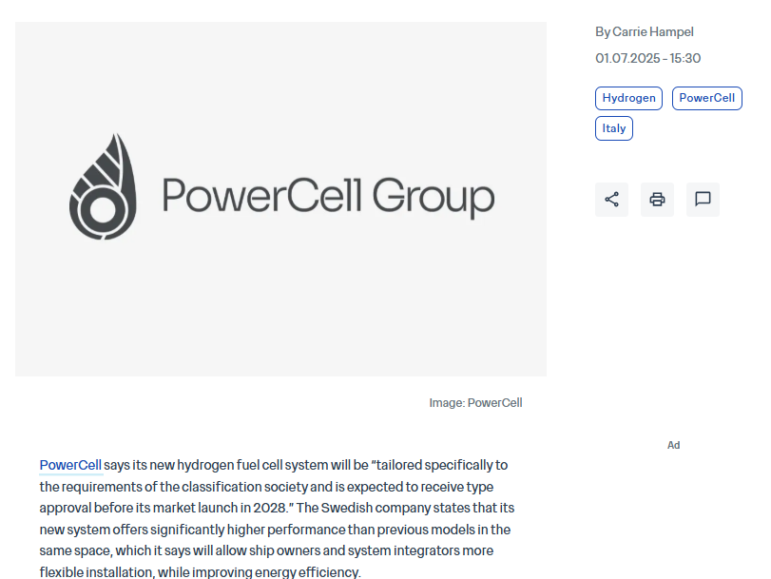Click the flame emblem in PowerCell logo
The height and width of the screenshot is (579, 771).
point(103,186)
